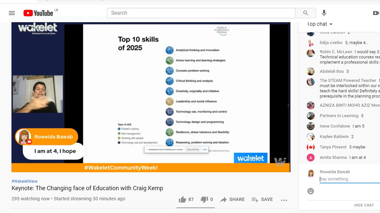
Task: Click the Amita Sharma chat name
Action: pos(333,158)
